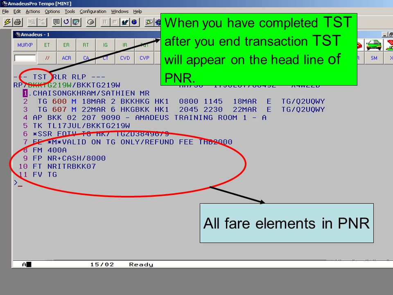Open the Help menu
The width and height of the screenshot is (393, 295).
[138, 11]
